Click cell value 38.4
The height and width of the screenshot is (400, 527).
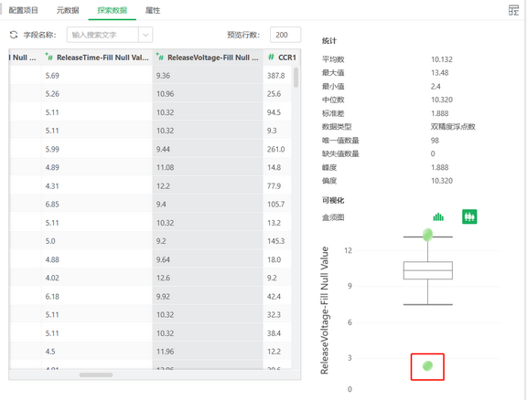tap(274, 333)
